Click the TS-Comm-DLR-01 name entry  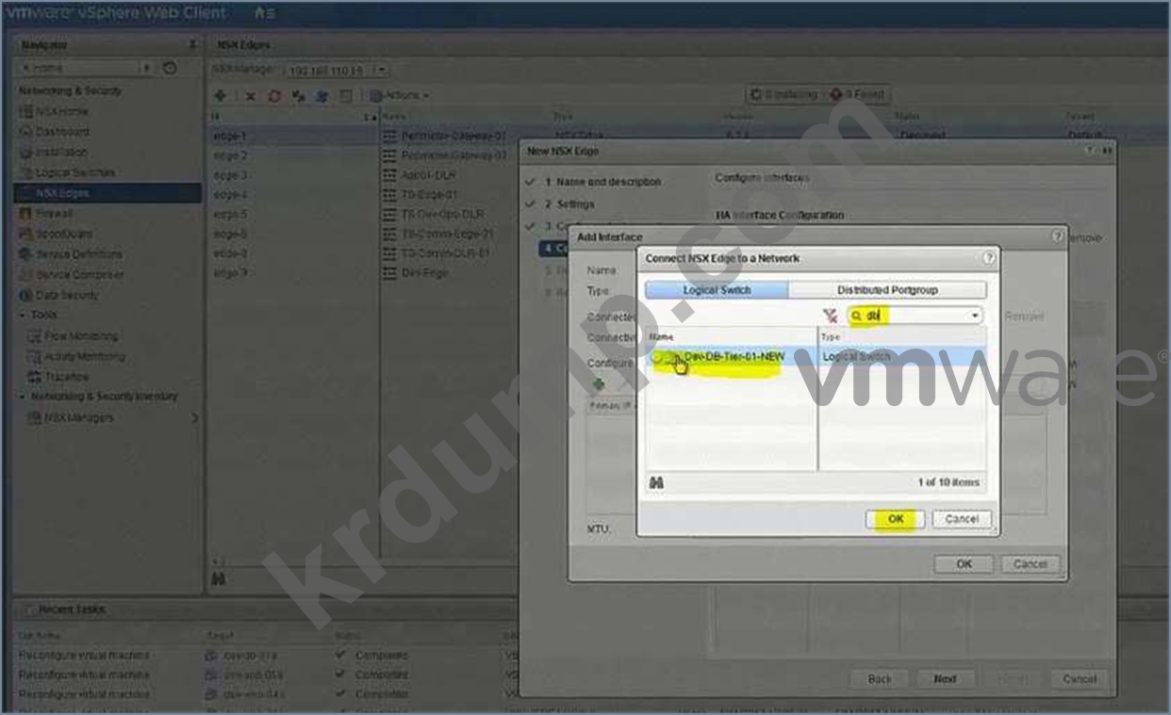coord(446,253)
